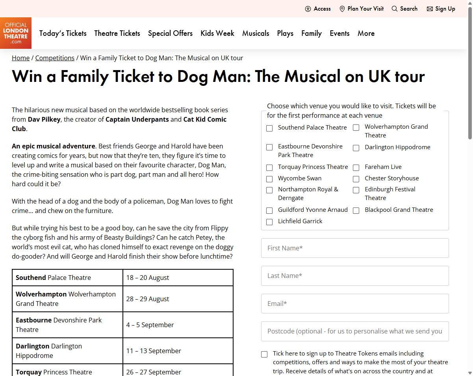473x376 pixels.
Task: Click the Sign Up envelope icon
Action: tap(430, 9)
